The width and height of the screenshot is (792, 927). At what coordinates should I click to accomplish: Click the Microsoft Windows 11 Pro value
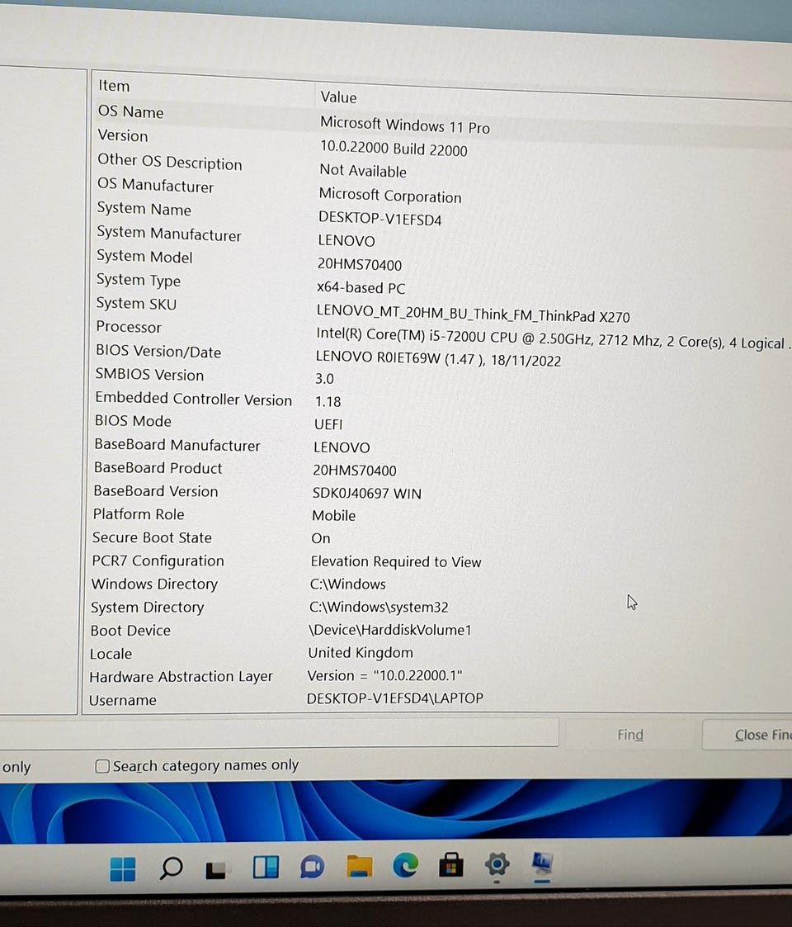tap(405, 125)
